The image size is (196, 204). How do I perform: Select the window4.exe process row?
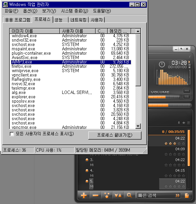point(71,36)
